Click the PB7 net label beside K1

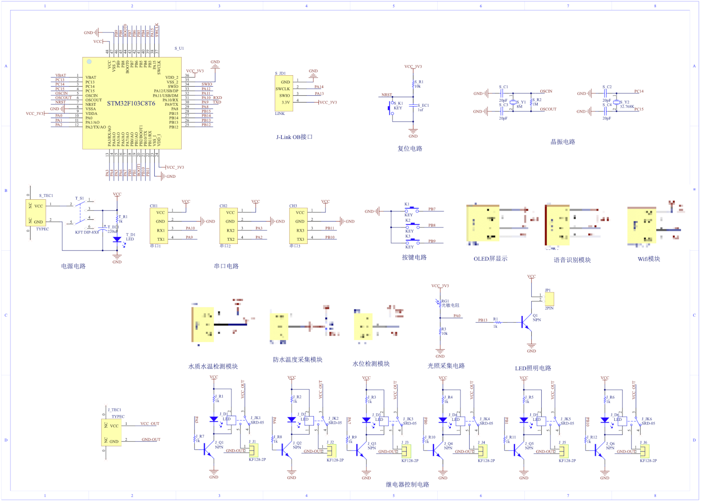tap(432, 209)
